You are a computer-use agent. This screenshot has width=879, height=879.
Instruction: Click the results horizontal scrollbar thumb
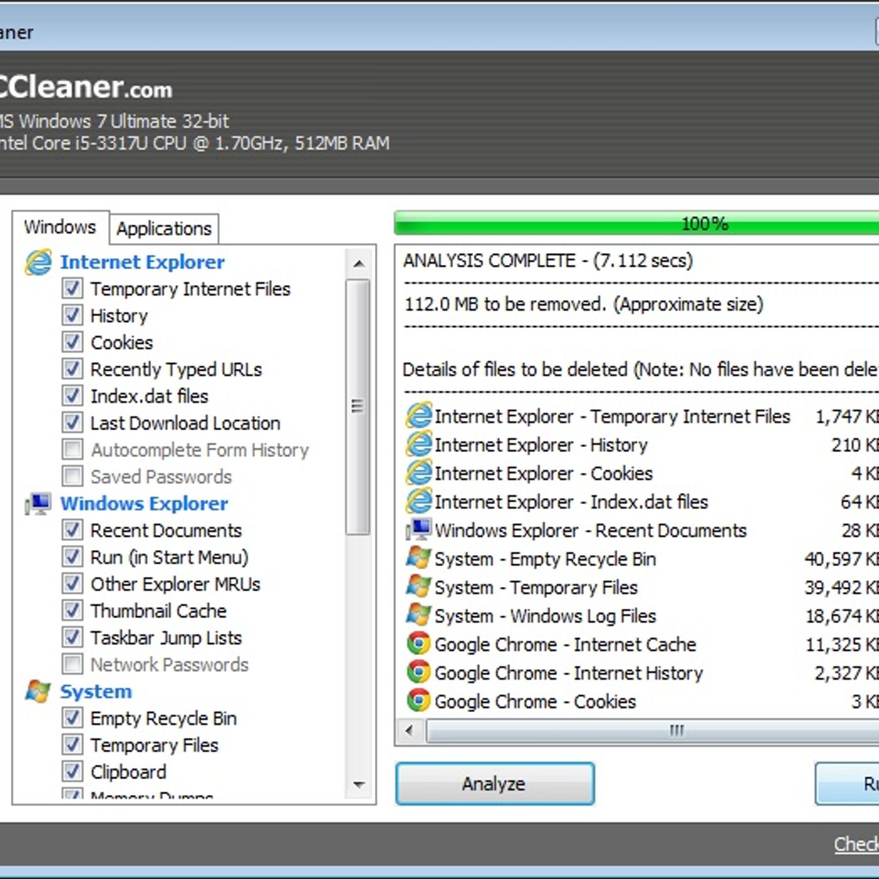click(653, 730)
